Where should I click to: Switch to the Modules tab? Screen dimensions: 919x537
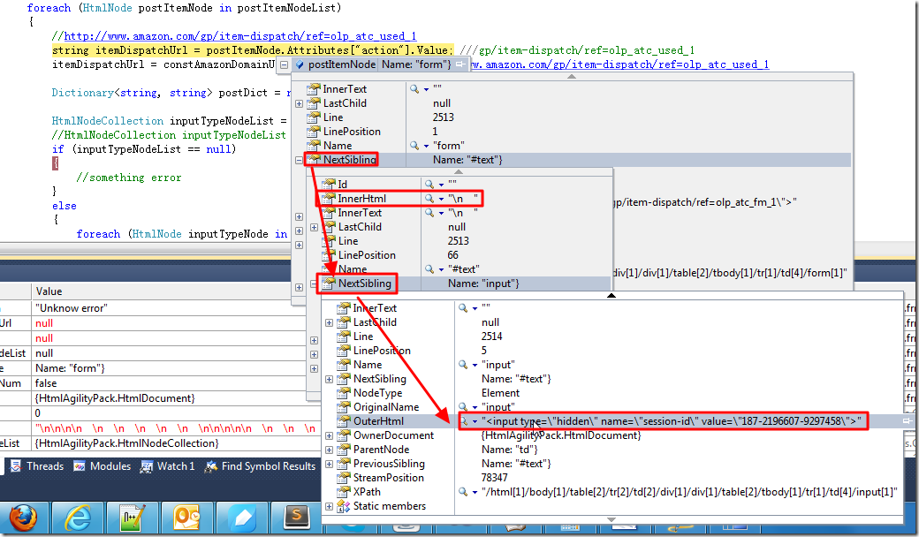[x=102, y=466]
